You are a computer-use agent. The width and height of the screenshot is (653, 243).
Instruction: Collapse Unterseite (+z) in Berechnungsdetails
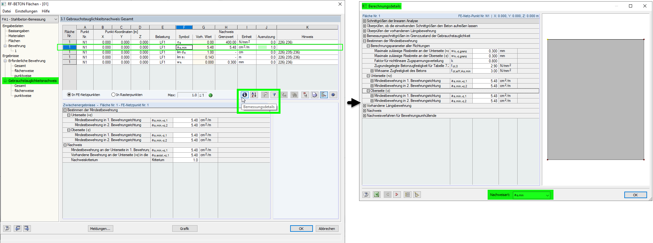click(368, 76)
